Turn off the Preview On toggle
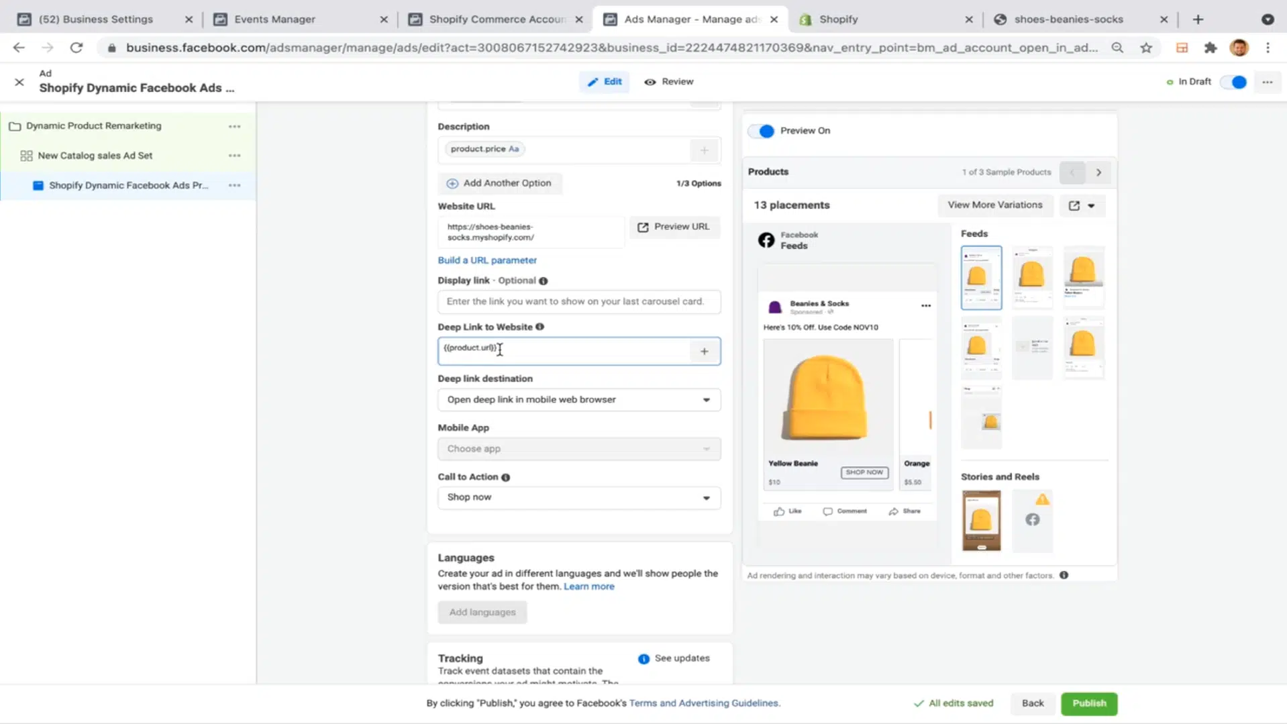The width and height of the screenshot is (1287, 724). [760, 131]
